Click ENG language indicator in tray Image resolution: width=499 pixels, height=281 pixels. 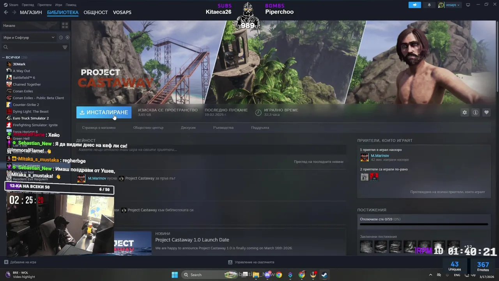coord(457,275)
